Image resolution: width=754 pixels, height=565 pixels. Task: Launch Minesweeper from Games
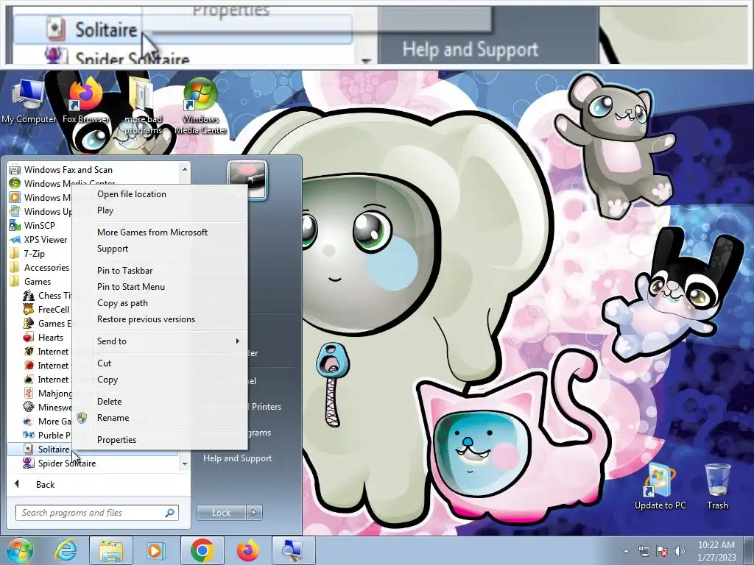point(47,407)
